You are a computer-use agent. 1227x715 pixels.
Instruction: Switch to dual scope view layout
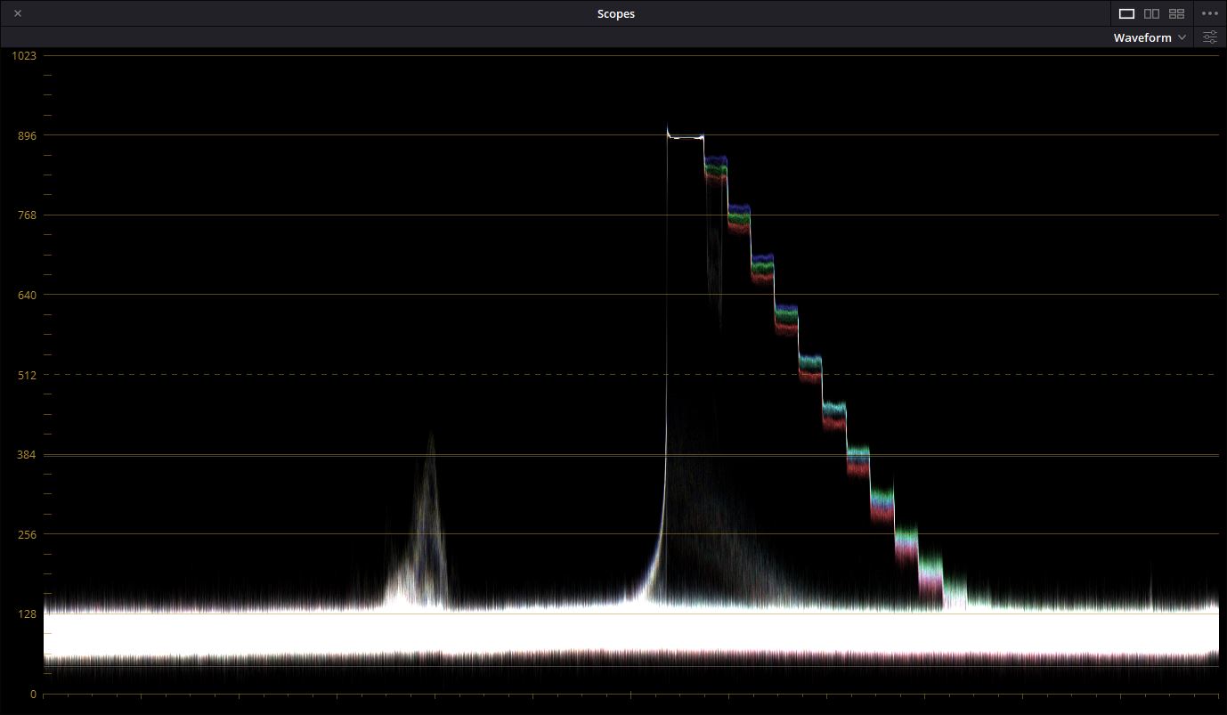coord(1151,13)
